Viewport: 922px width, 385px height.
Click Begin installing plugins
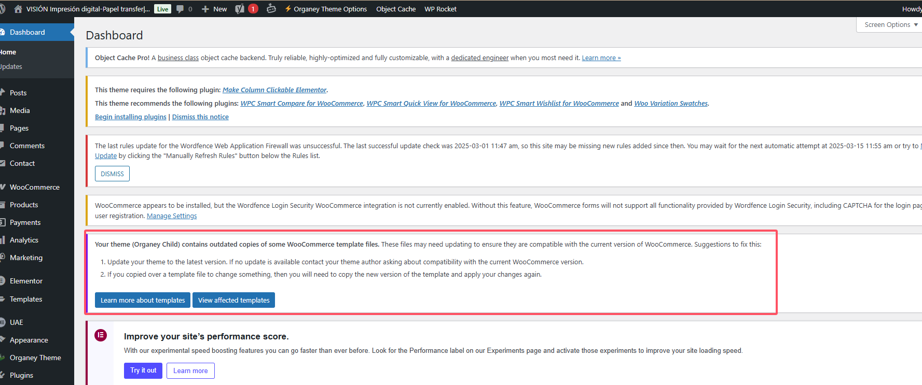coord(131,117)
